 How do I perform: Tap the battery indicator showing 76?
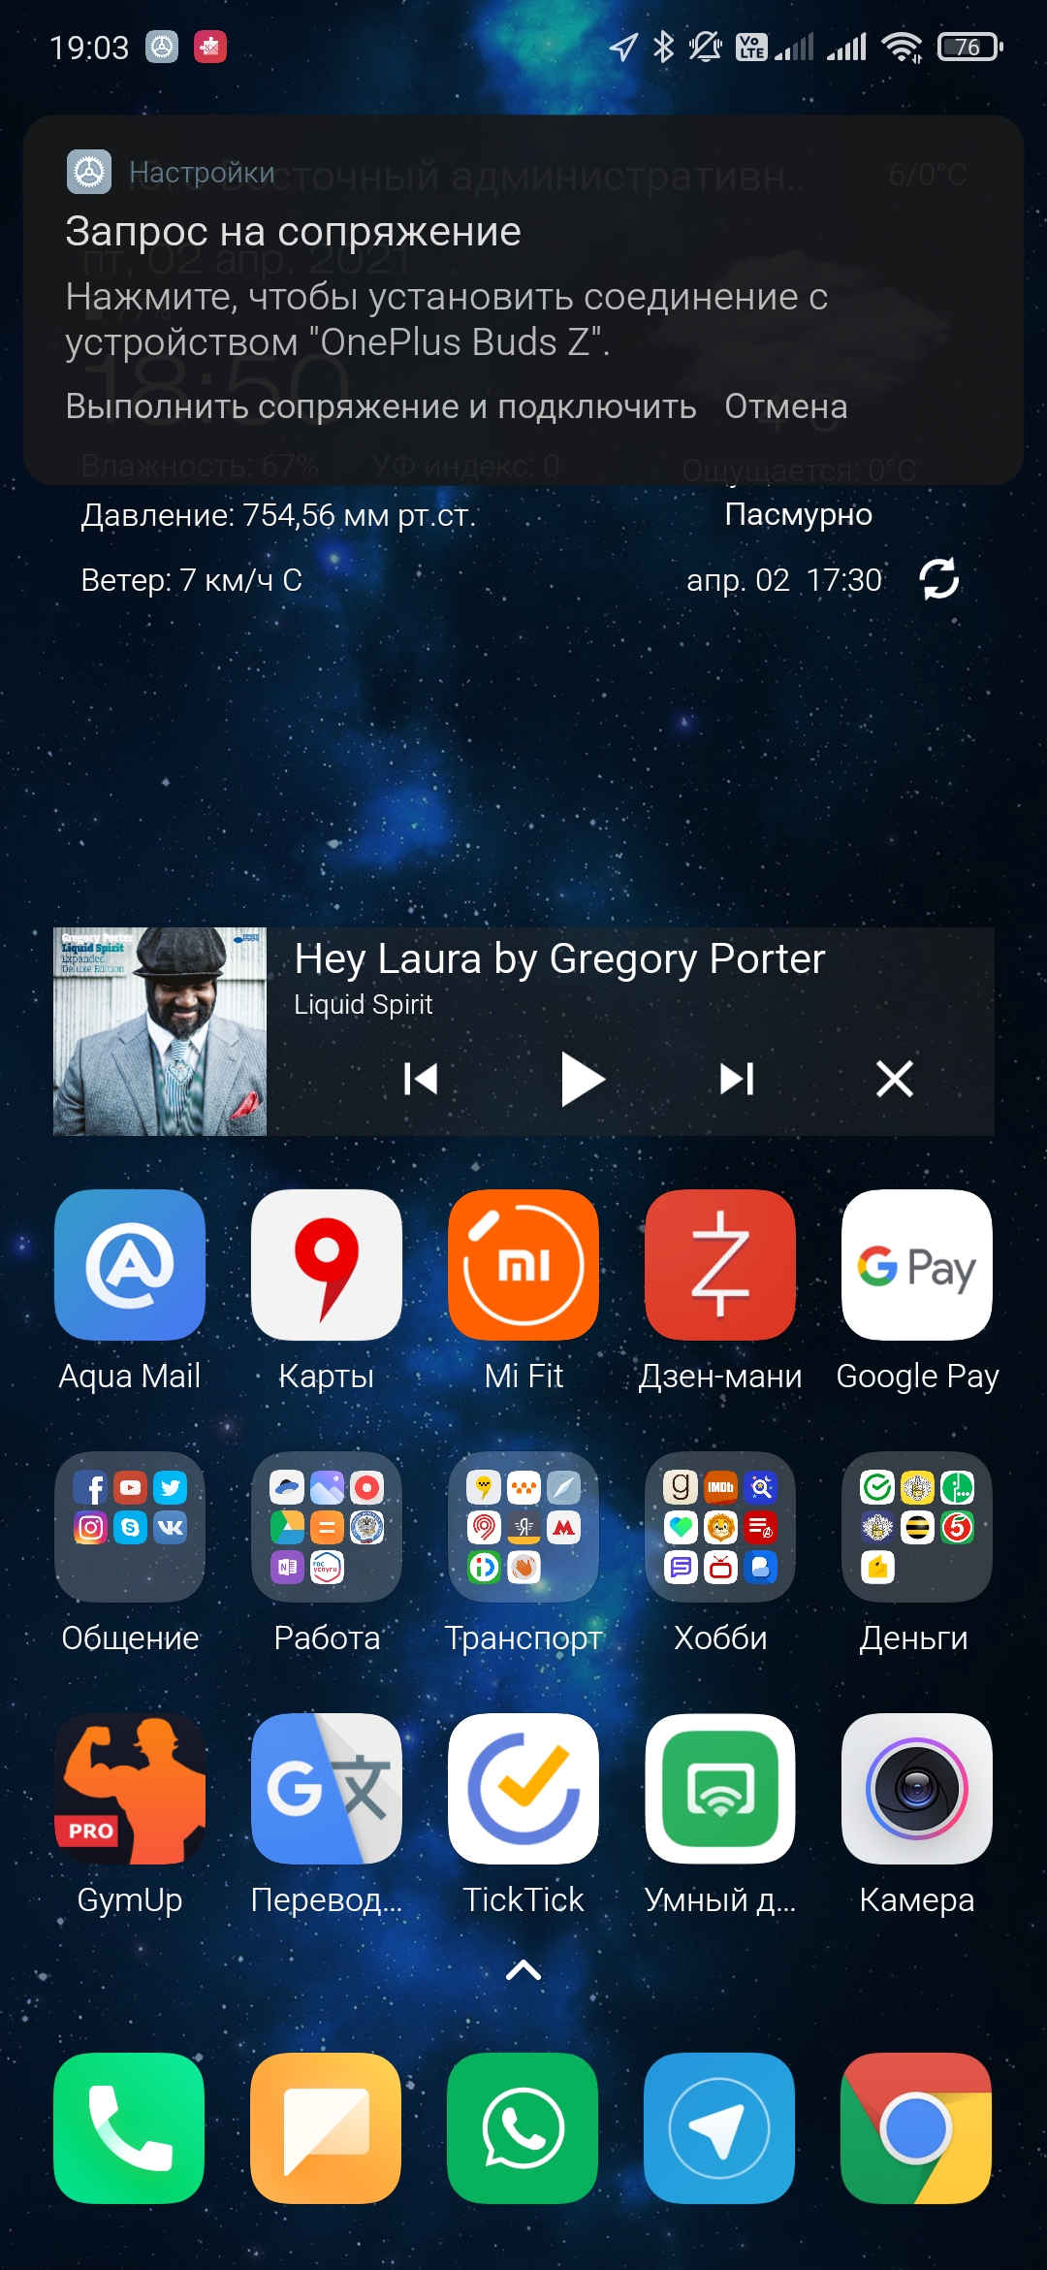970,47
